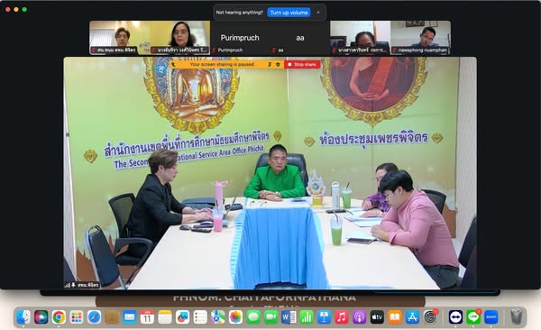Open the security shield in sharing bar

(278, 65)
